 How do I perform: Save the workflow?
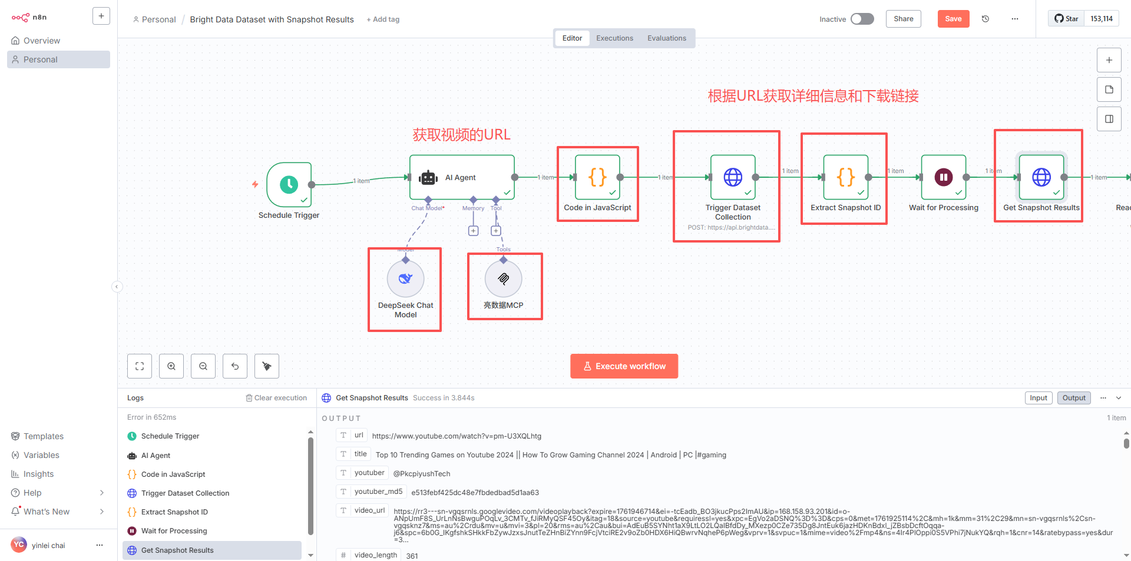(x=953, y=19)
